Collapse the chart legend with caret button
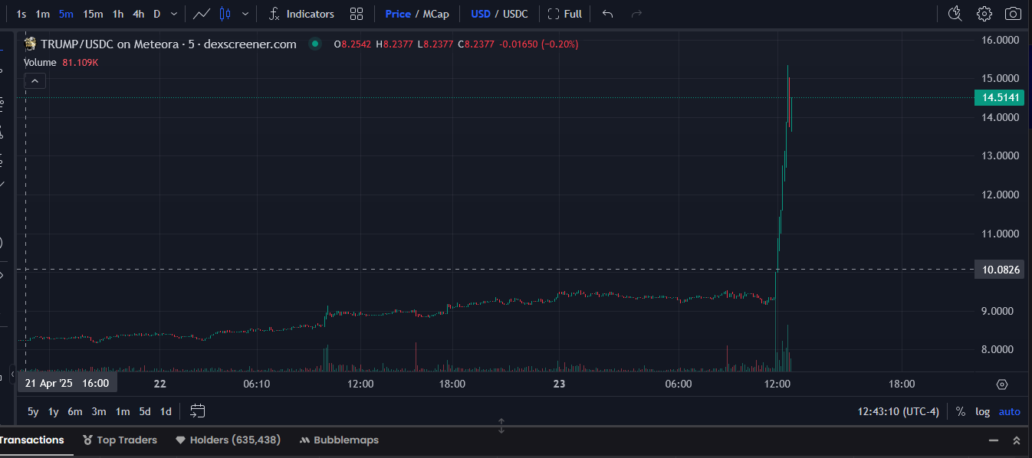 click(x=35, y=80)
